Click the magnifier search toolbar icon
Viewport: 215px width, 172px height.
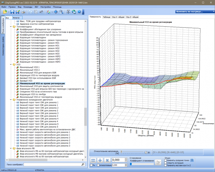point(61,12)
